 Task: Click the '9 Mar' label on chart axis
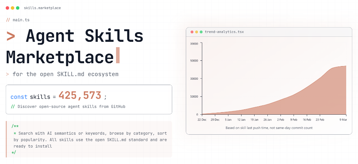pos(342,120)
